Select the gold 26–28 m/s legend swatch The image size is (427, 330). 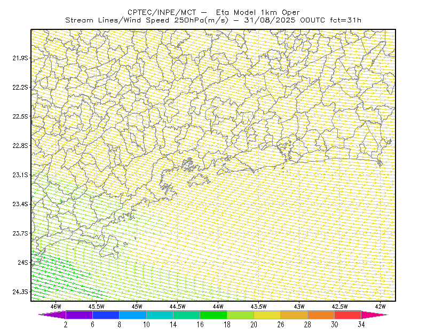tap(294, 315)
